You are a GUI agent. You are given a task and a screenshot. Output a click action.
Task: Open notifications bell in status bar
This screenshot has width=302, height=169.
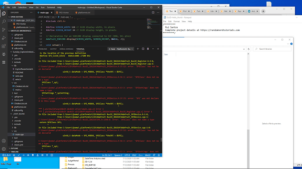[159, 155]
